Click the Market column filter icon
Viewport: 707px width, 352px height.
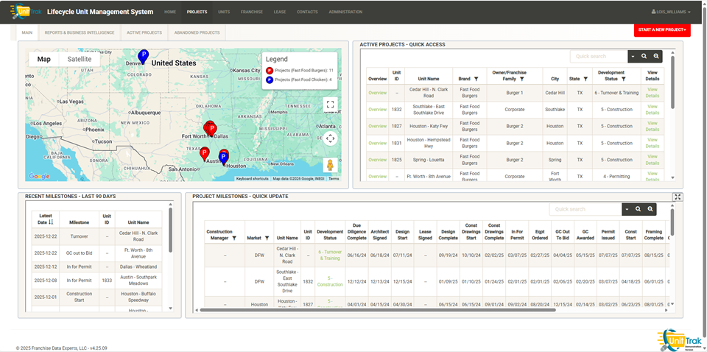tap(266, 238)
